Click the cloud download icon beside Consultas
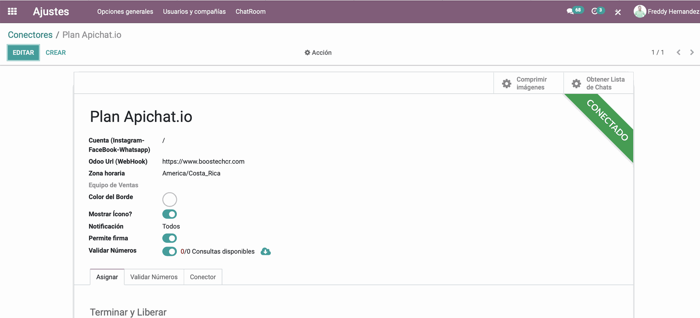This screenshot has width=700, height=318. [x=266, y=252]
